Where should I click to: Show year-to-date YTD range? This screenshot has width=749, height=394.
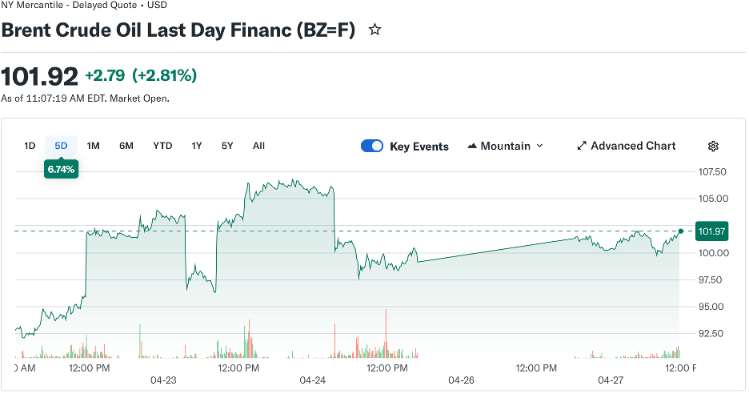coord(162,146)
